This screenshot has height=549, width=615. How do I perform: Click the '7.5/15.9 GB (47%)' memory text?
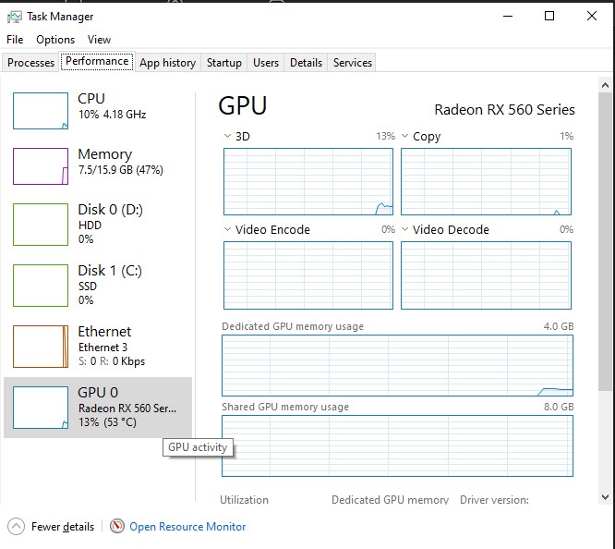120,170
